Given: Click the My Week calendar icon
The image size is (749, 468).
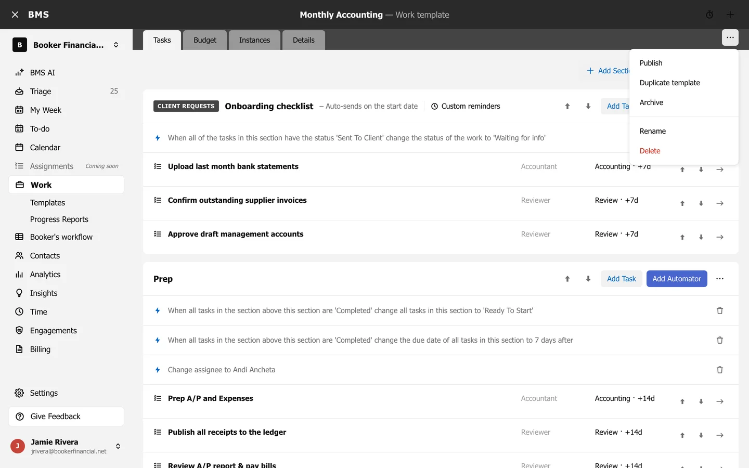Looking at the screenshot, I should pos(19,110).
